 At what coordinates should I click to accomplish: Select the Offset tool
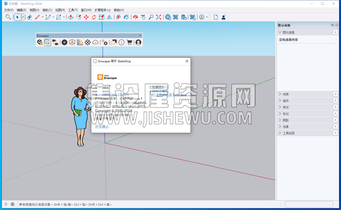(78, 17)
